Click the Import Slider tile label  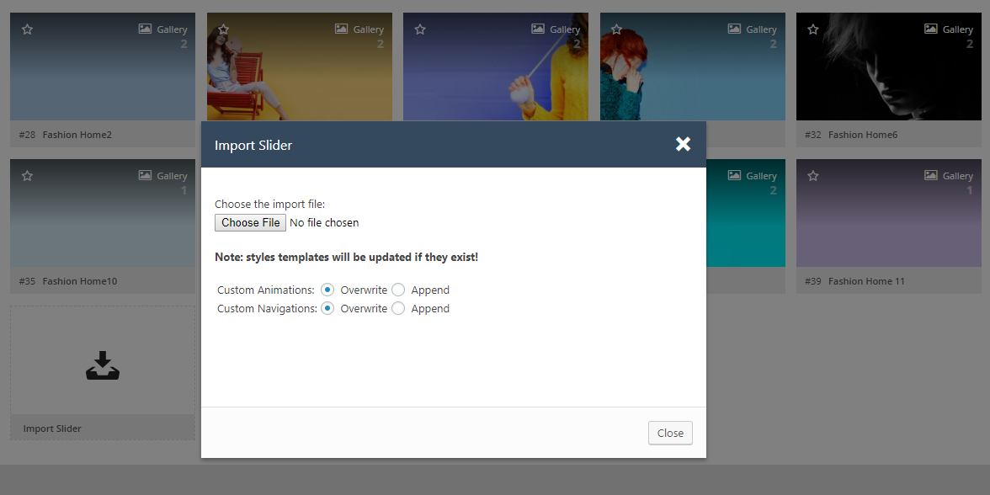coord(52,428)
